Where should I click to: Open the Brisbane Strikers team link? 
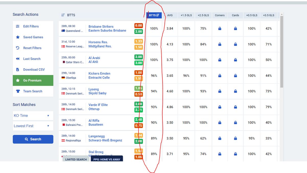point(101,27)
